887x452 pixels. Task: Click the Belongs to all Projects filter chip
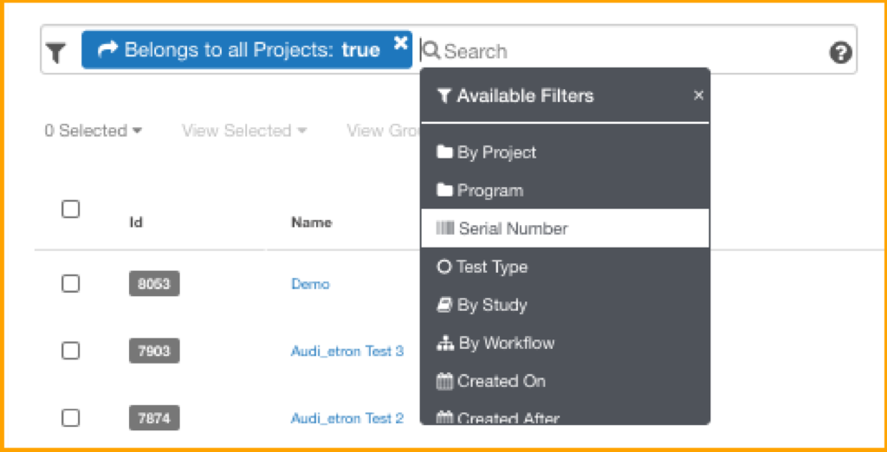click(x=247, y=49)
